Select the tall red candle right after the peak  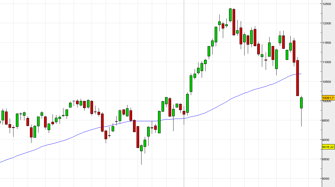[234, 22]
